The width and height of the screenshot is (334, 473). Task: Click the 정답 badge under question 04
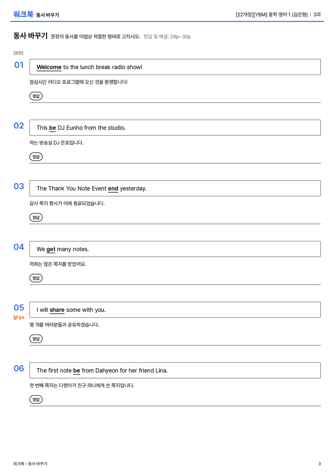pos(36,278)
